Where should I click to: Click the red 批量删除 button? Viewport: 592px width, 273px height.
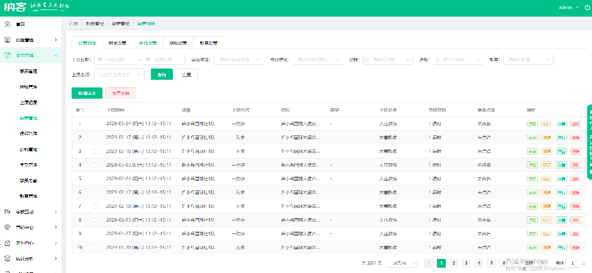point(121,93)
